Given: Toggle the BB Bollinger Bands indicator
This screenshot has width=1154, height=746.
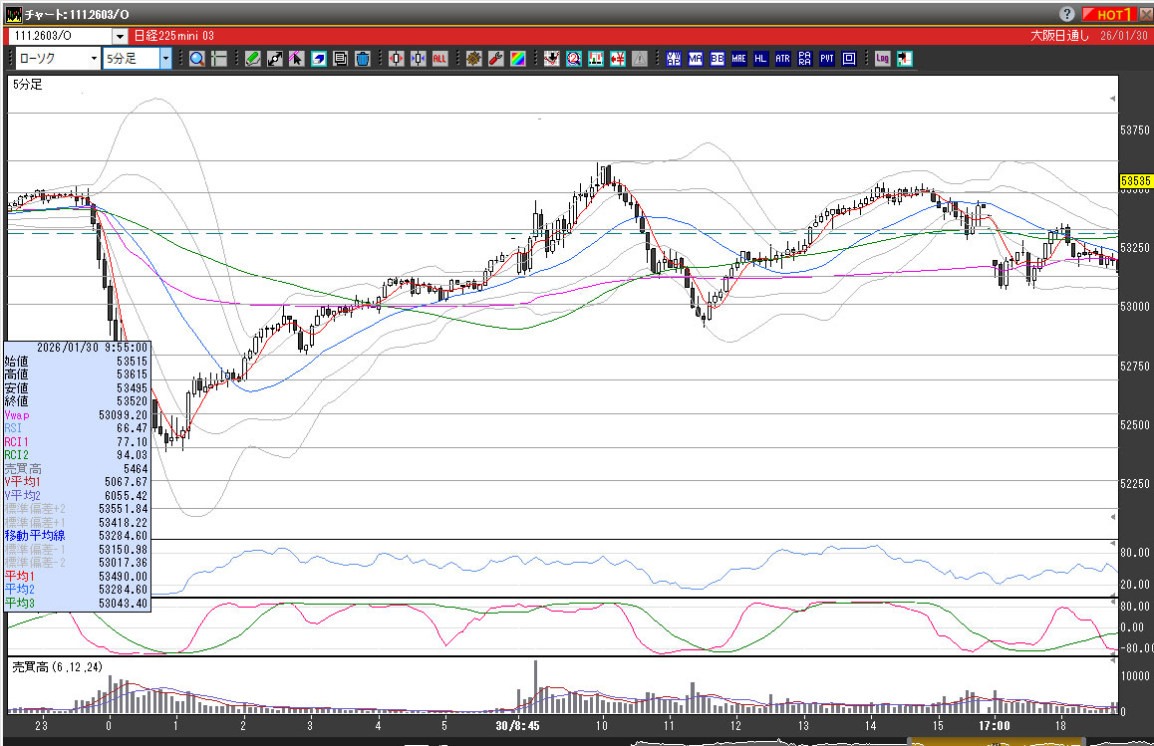Looking at the screenshot, I should click(718, 59).
